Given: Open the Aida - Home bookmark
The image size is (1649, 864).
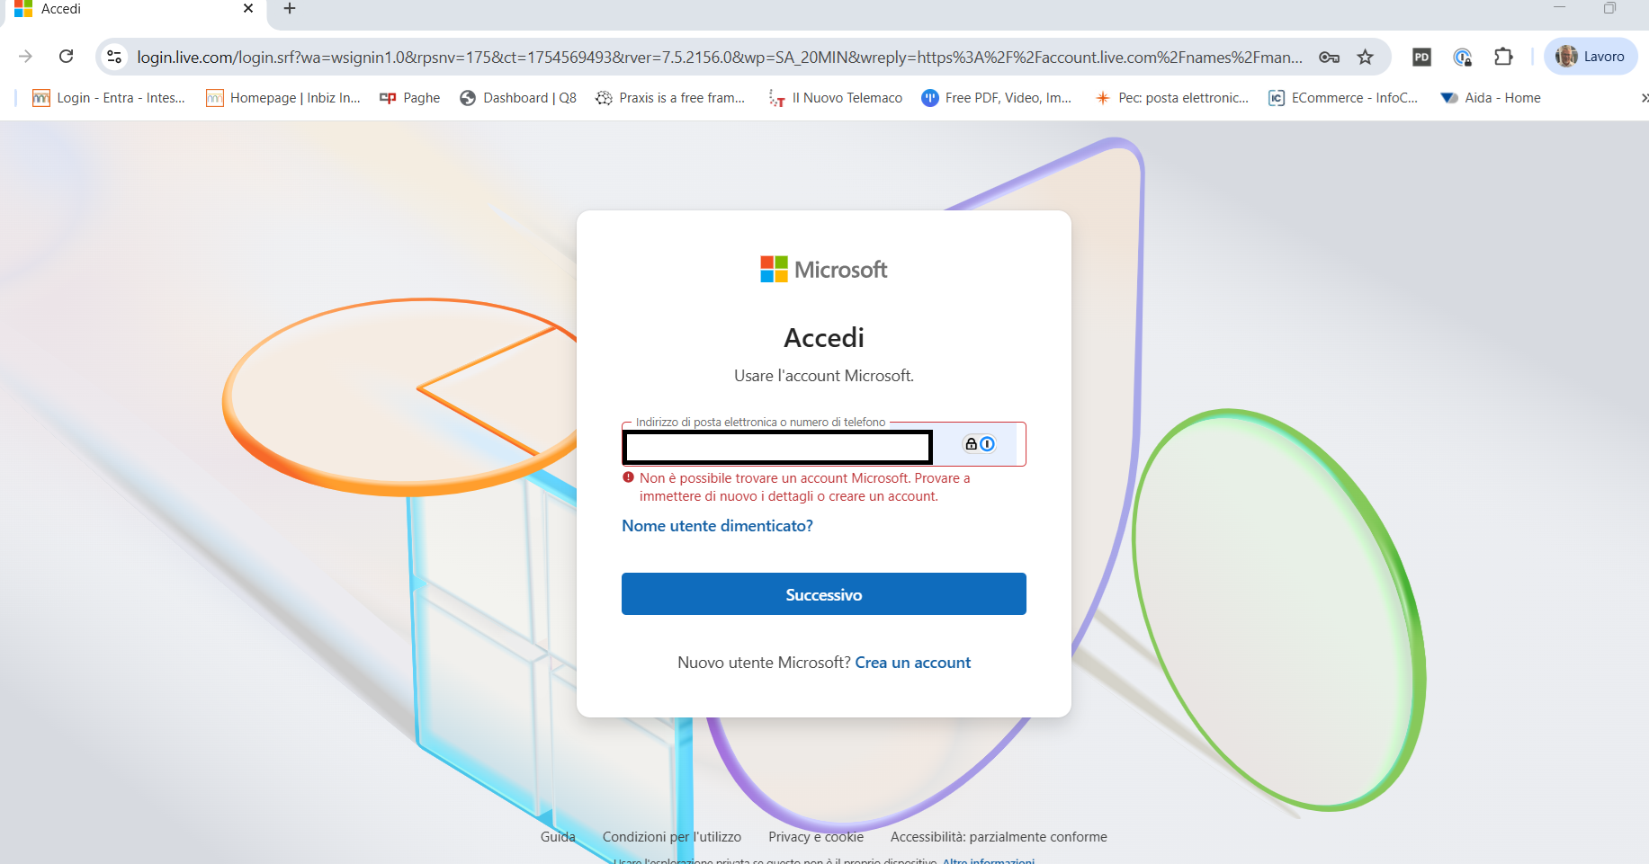Looking at the screenshot, I should 1490,98.
